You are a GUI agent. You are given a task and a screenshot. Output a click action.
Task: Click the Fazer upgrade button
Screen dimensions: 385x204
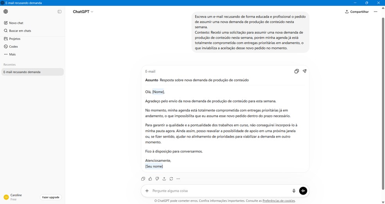(x=50, y=197)
